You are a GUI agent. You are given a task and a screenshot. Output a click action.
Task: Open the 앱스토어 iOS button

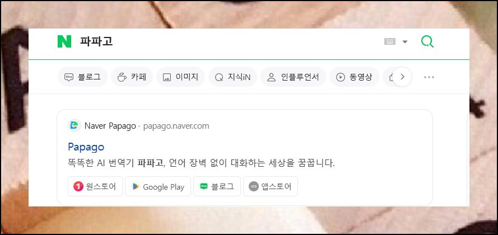tap(271, 186)
